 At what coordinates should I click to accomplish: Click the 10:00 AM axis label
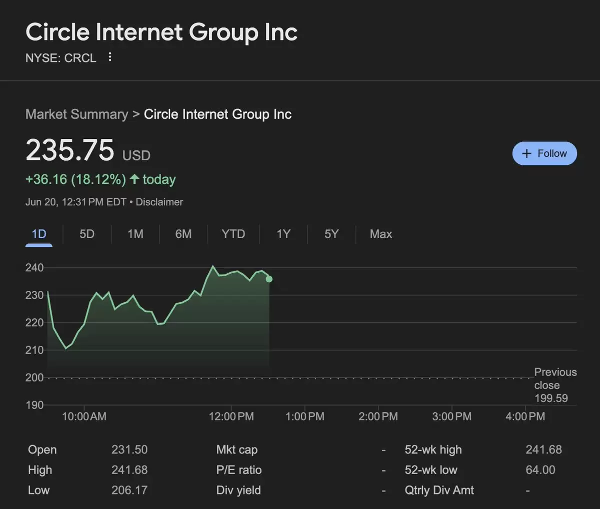point(84,417)
